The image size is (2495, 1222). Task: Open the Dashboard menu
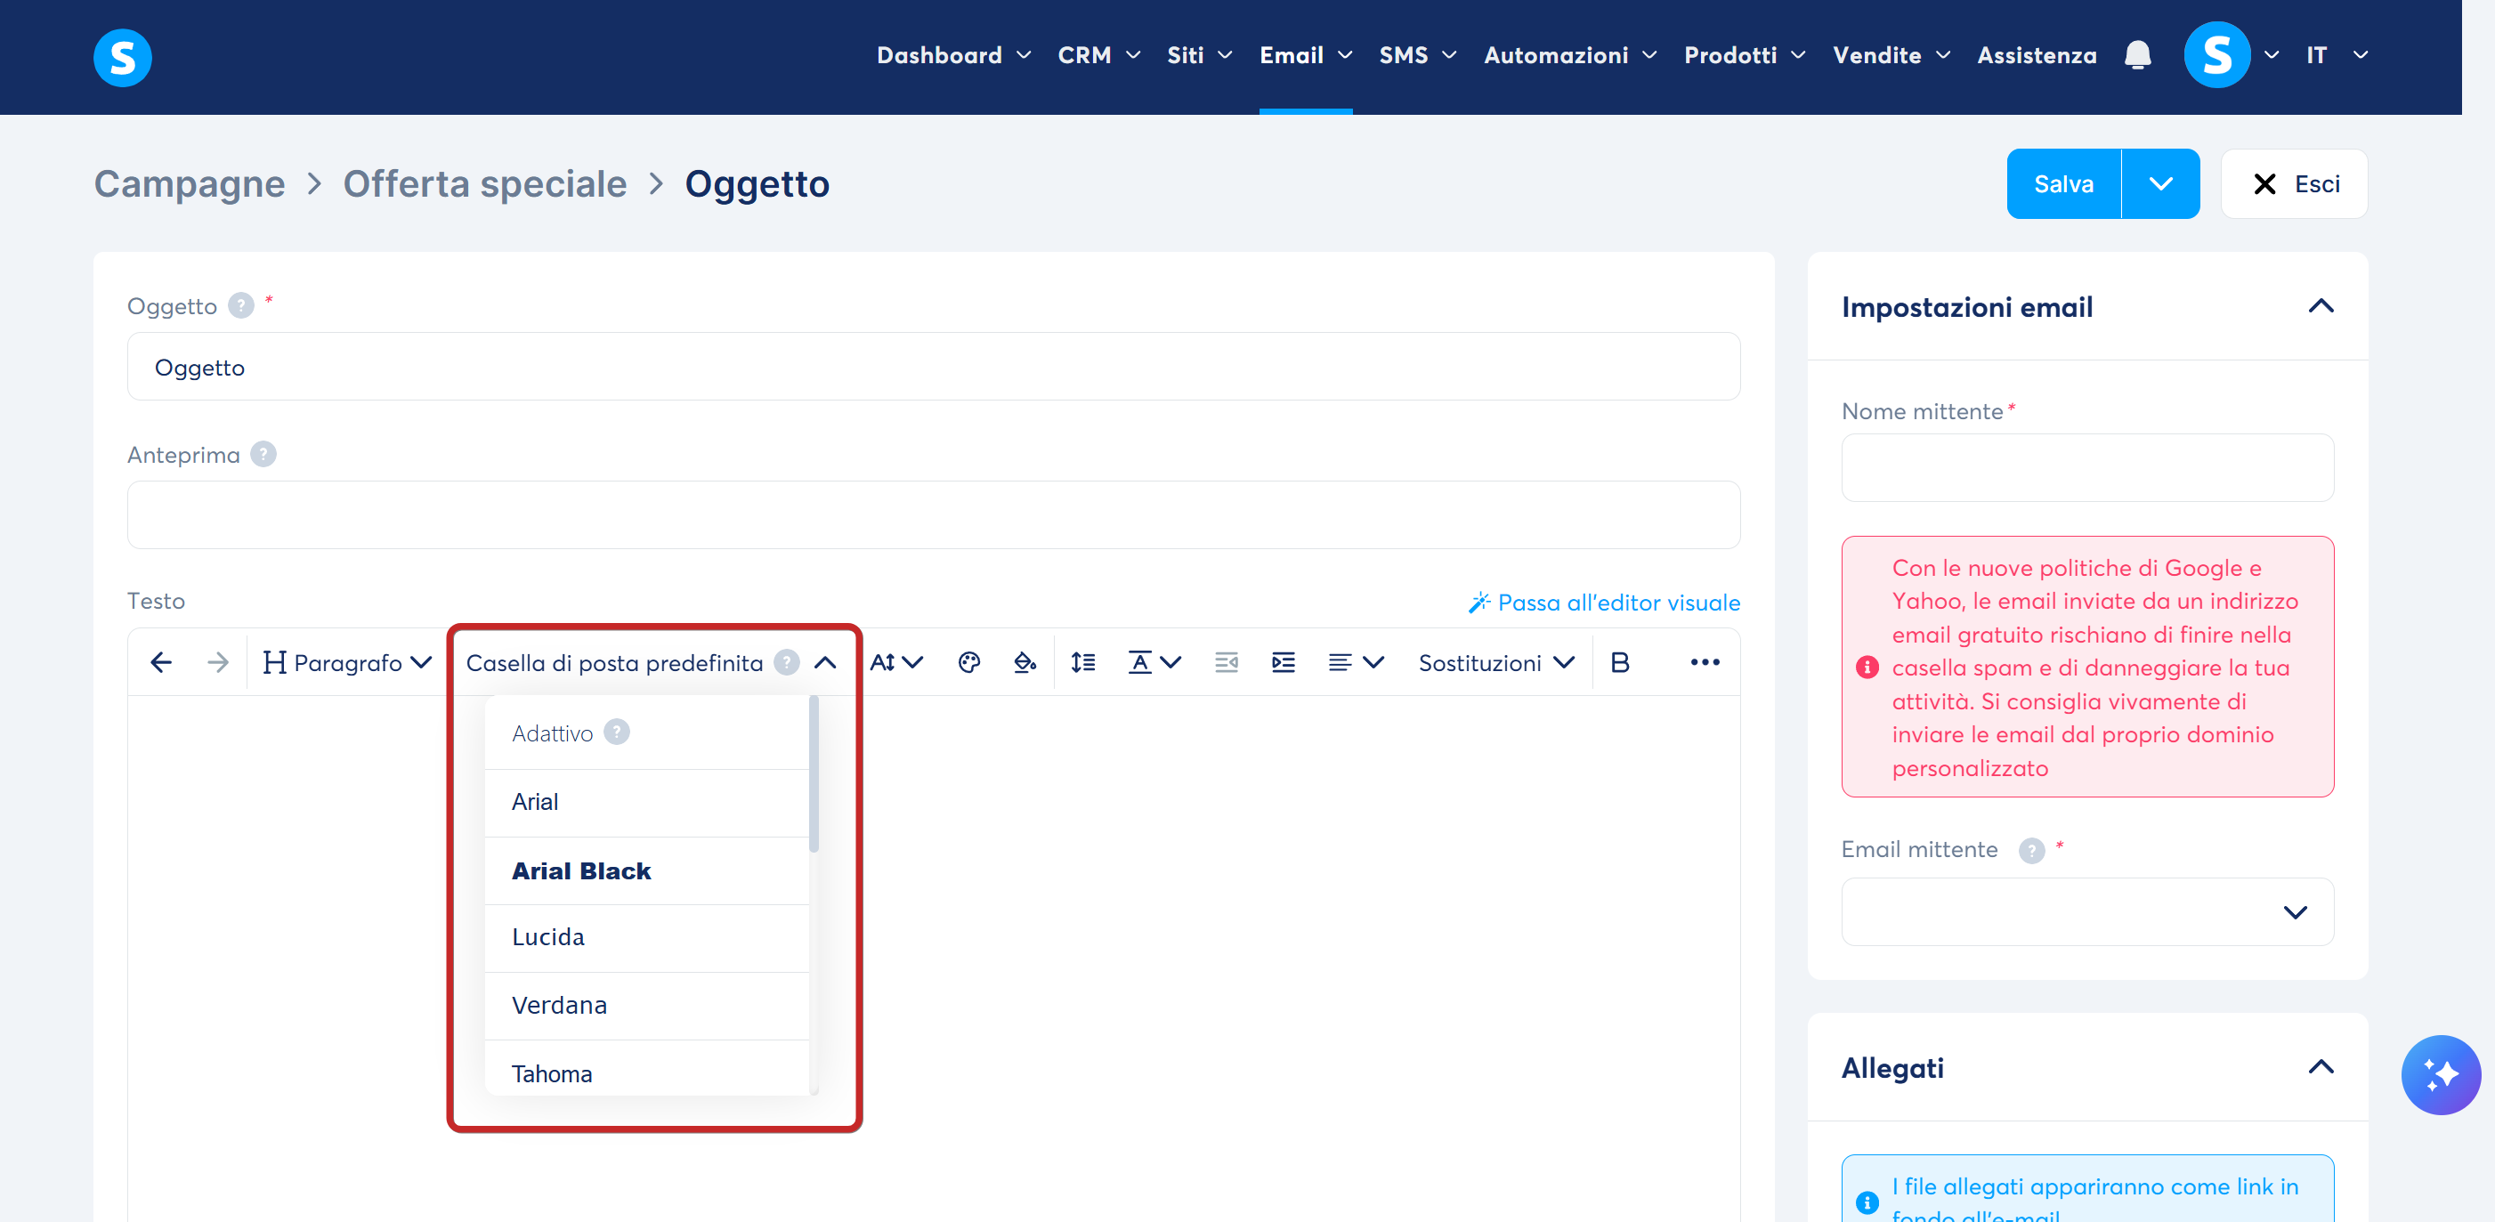point(953,55)
